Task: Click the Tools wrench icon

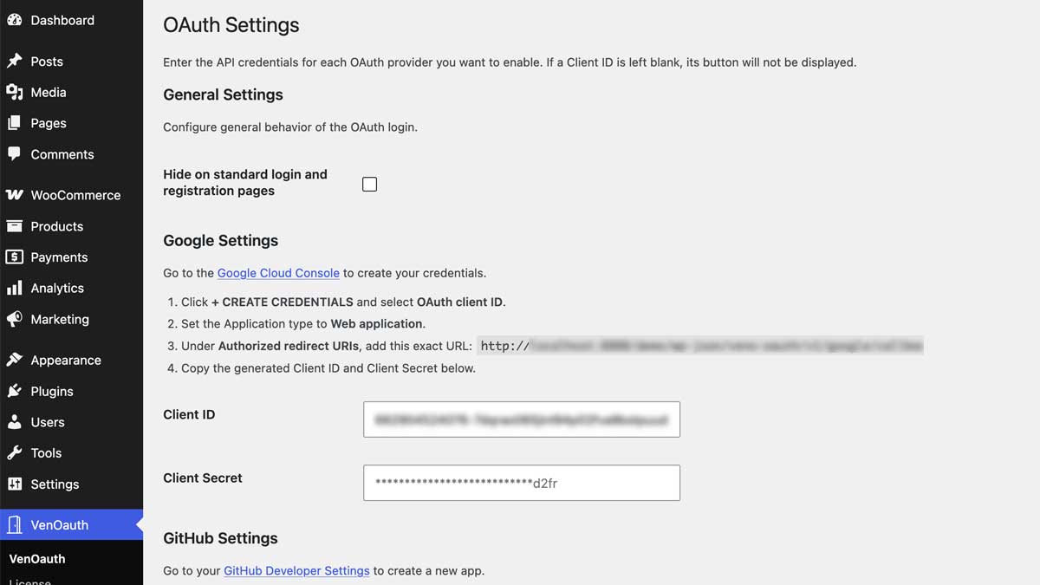Action: (14, 453)
